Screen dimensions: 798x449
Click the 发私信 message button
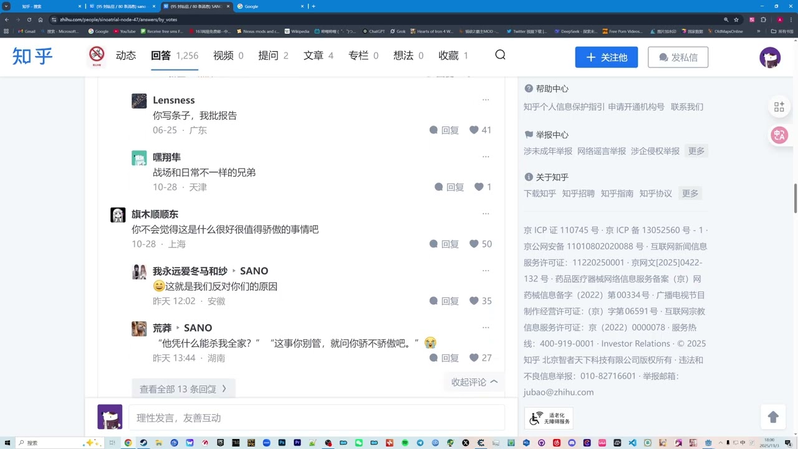(x=678, y=57)
